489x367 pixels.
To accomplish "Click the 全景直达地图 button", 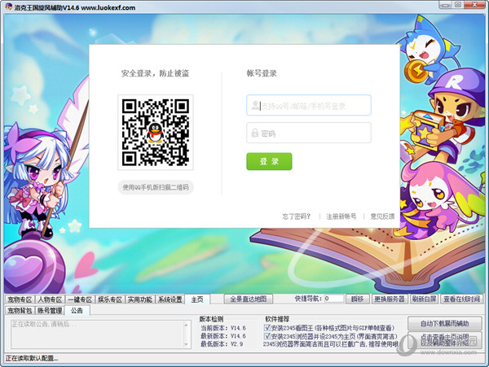I will (x=249, y=299).
